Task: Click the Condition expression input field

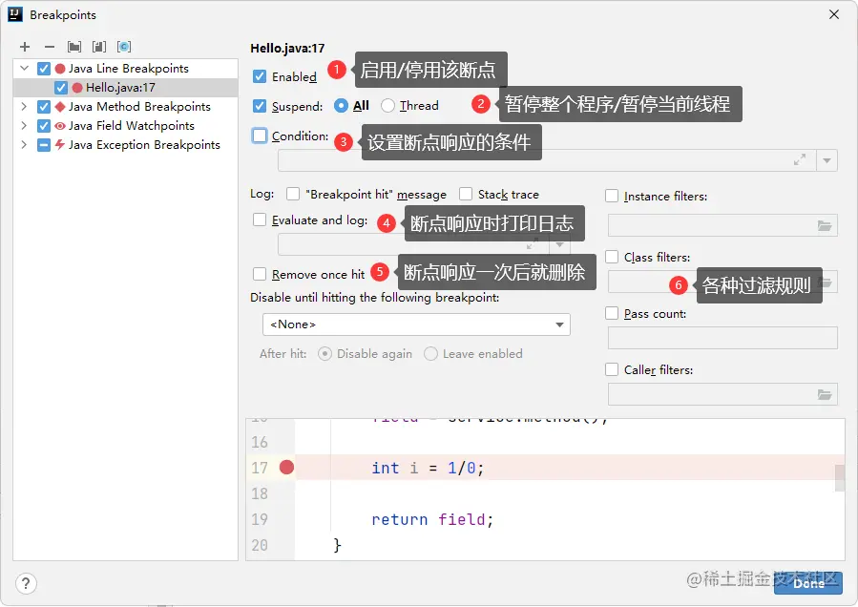Action: coord(547,160)
